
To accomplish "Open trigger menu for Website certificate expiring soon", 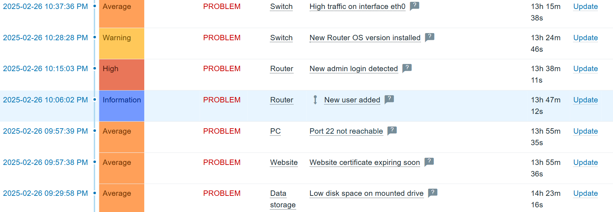I will (x=364, y=162).
